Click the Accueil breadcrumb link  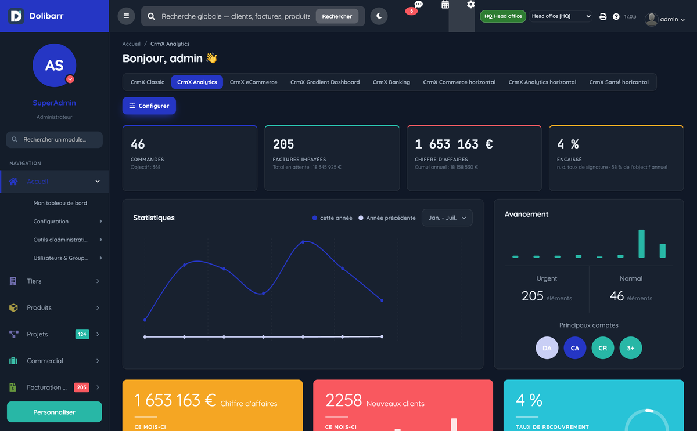click(x=131, y=44)
